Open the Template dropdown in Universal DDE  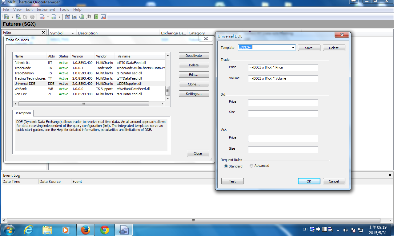pyautogui.click(x=293, y=48)
